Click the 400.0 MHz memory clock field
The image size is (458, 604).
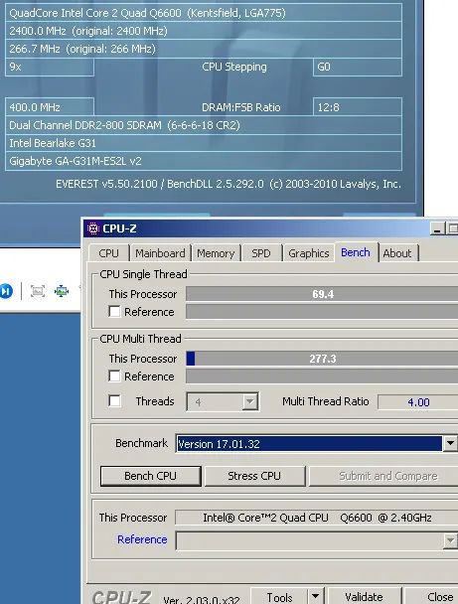[50, 107]
